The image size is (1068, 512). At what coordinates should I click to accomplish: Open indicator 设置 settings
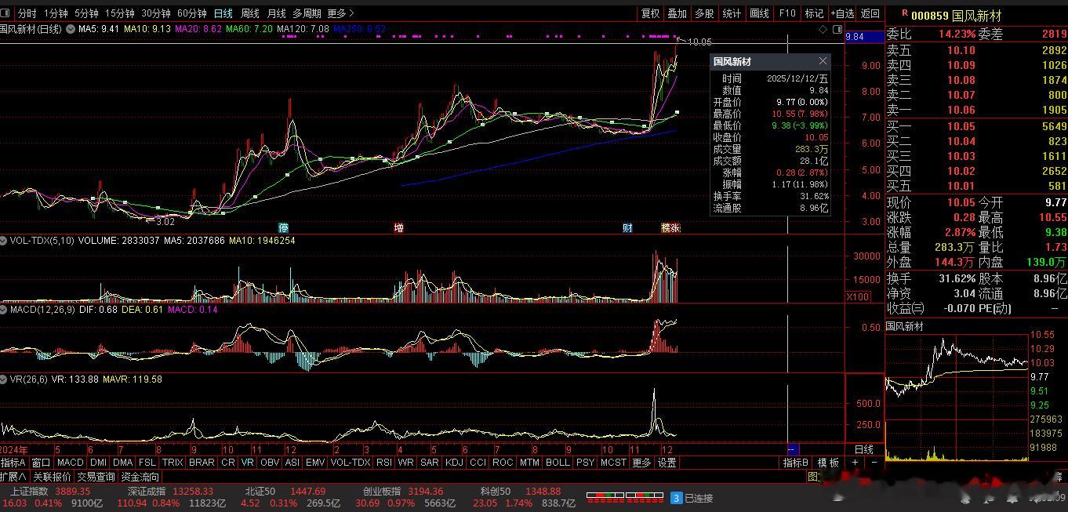point(667,463)
